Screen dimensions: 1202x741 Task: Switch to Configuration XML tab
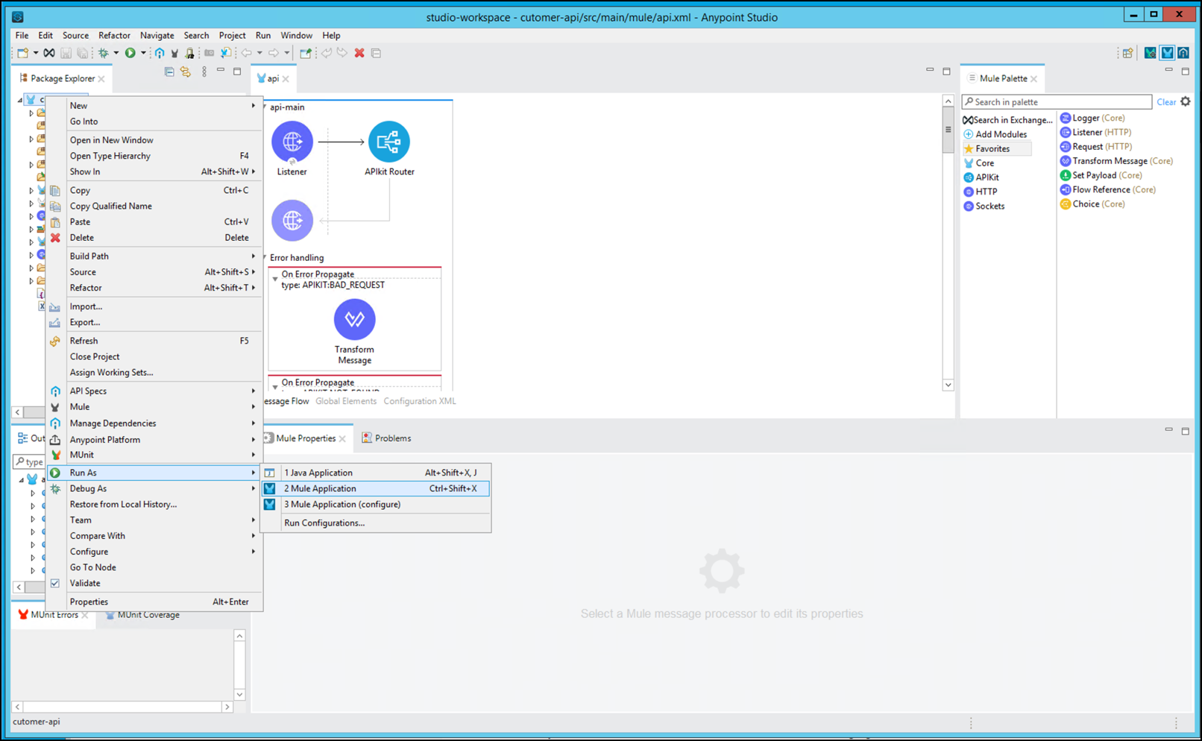[x=420, y=401]
